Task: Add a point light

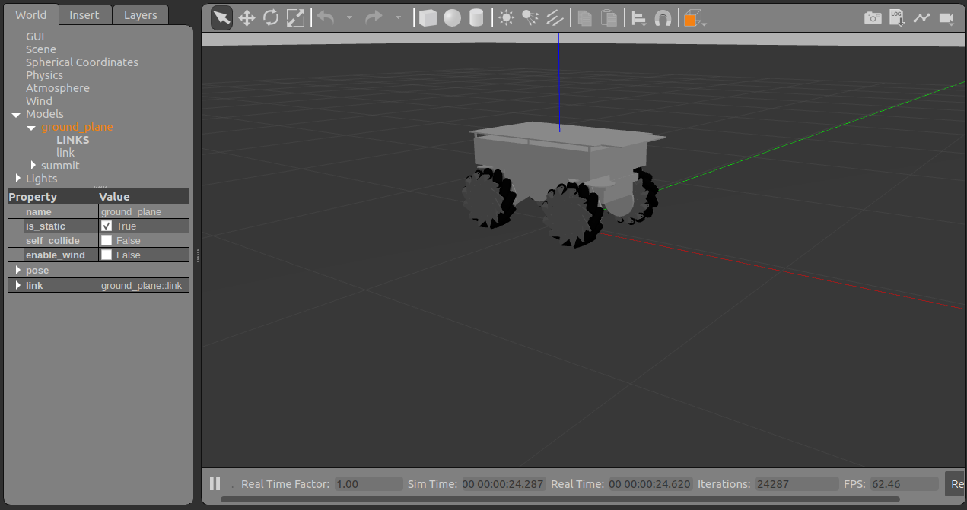Action: (506, 18)
